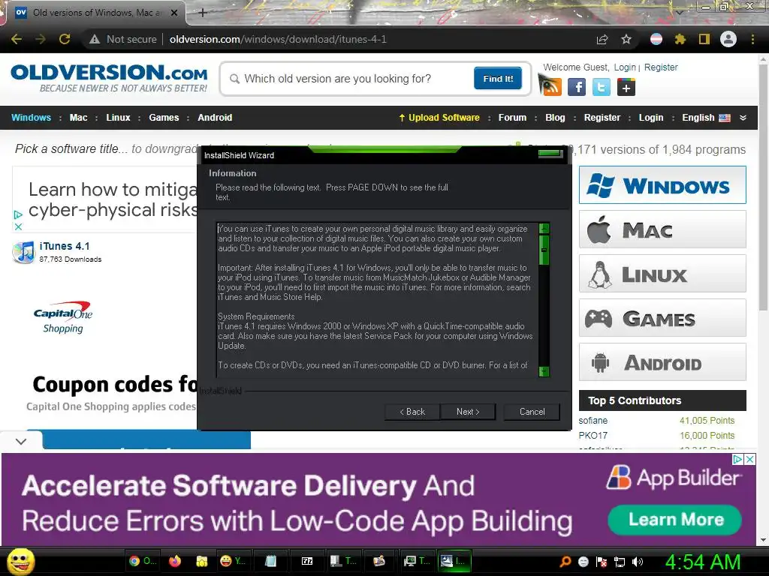Open the Twitter icon link
Image resolution: width=769 pixels, height=576 pixels.
click(x=602, y=87)
